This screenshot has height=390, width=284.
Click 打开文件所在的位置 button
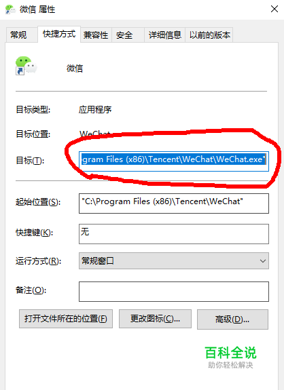66,319
